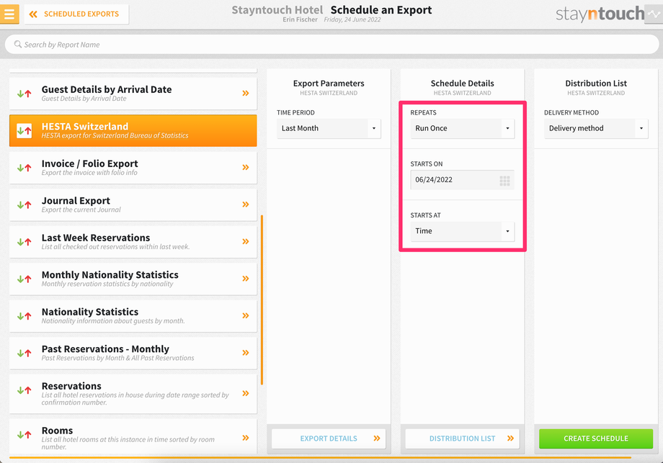Click the export arrows icon for Journal Export
This screenshot has height=463, width=663.
(x=24, y=205)
